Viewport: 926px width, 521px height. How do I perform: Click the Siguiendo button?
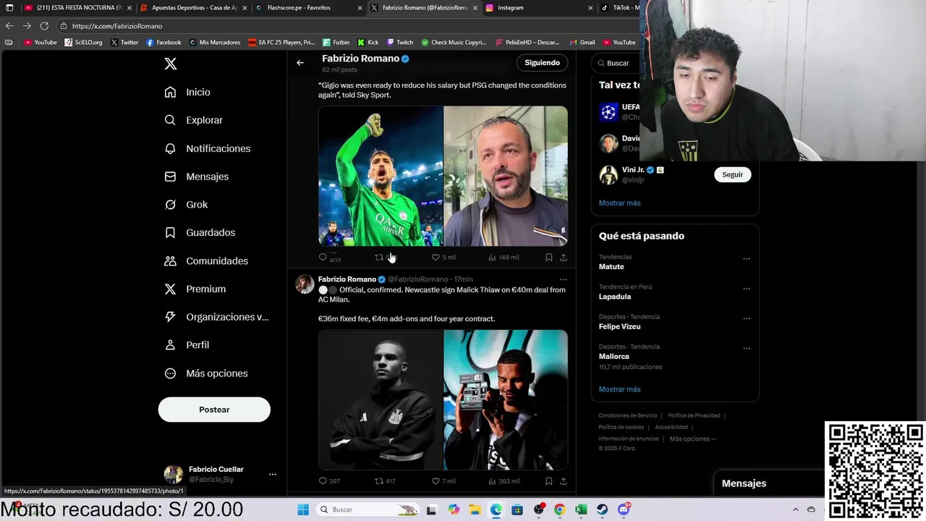[542, 63]
